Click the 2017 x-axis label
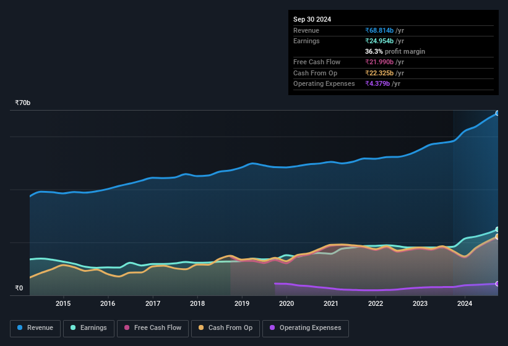Image resolution: width=508 pixels, height=346 pixels. click(x=153, y=303)
